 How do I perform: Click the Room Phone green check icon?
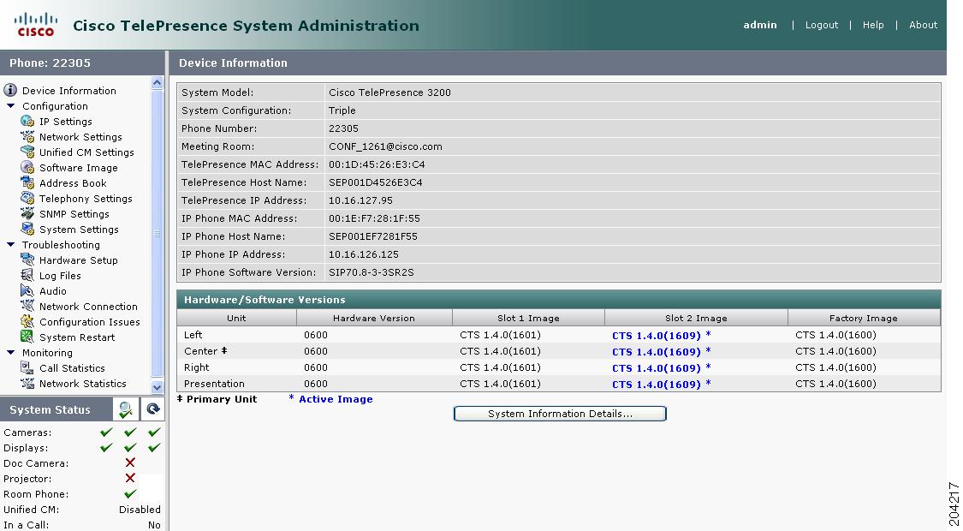(x=130, y=493)
